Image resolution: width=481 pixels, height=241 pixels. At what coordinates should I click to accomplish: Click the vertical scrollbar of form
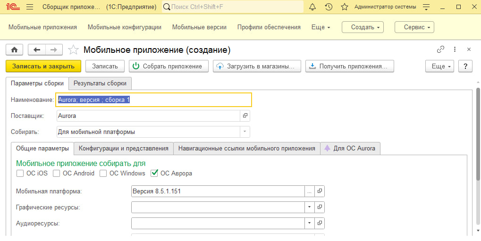tap(478, 160)
